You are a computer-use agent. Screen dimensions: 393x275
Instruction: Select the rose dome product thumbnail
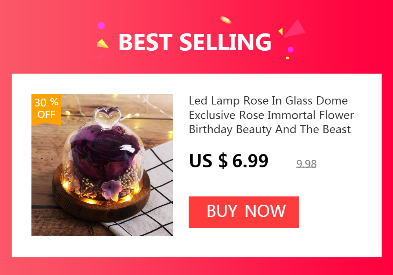(x=102, y=165)
